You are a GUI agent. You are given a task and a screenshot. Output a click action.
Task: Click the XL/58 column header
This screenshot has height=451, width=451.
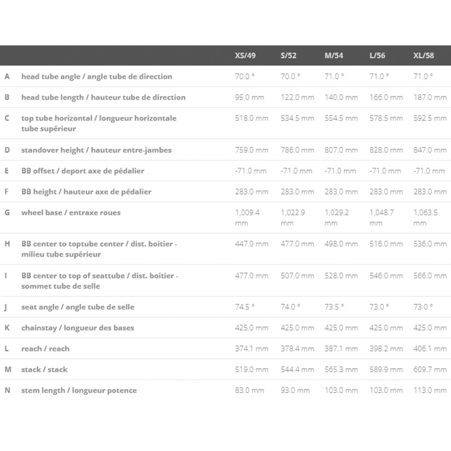423,56
